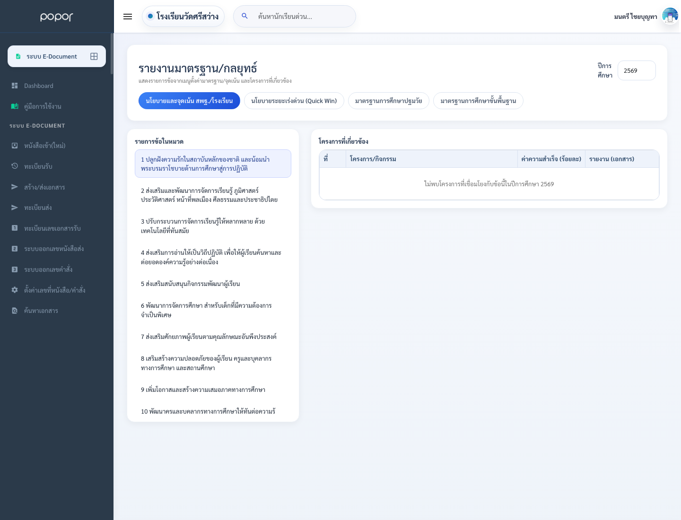
Task: Open the hamburger menu in top bar
Action: tap(128, 17)
